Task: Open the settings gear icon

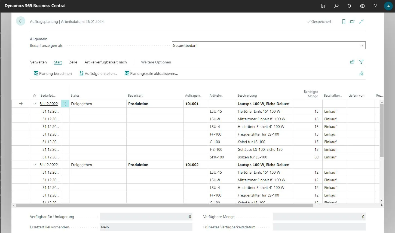Action: click(362, 6)
